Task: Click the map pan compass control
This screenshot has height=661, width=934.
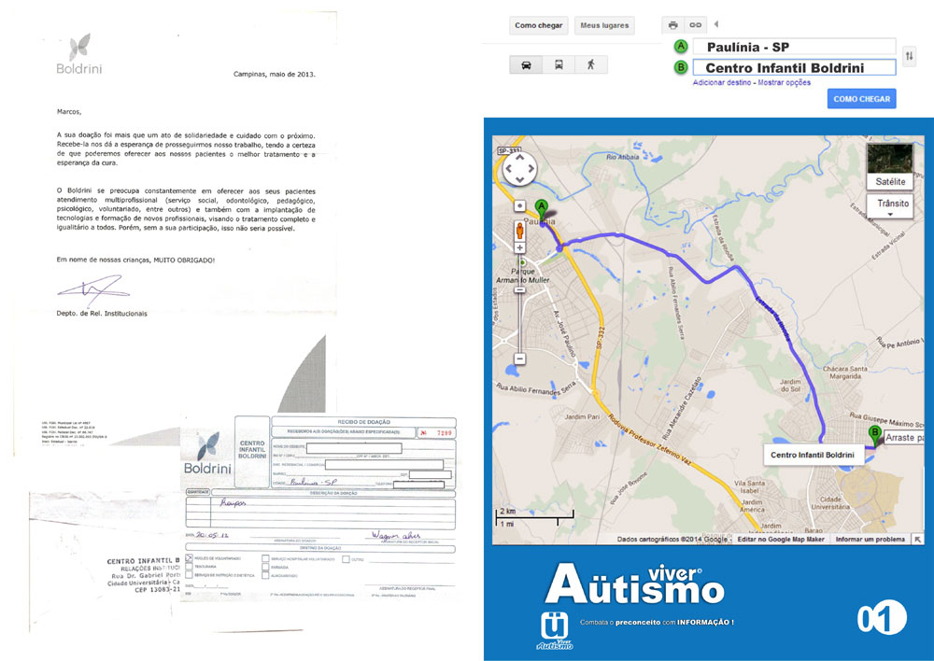Action: [519, 169]
